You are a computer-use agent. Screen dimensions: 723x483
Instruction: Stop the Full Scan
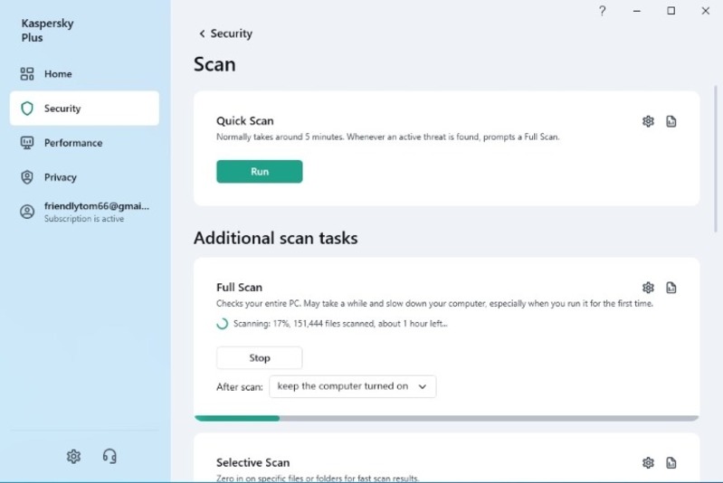(x=260, y=357)
